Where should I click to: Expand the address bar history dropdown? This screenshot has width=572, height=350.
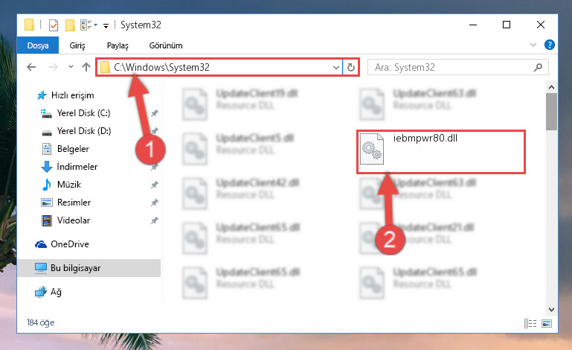coord(336,67)
